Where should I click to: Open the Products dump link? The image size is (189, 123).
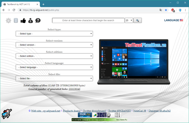tap(72, 111)
